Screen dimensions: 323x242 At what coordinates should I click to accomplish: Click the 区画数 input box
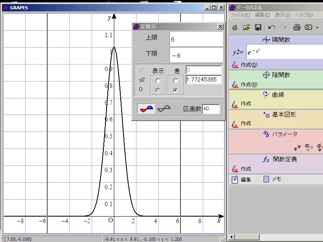[x=211, y=109]
